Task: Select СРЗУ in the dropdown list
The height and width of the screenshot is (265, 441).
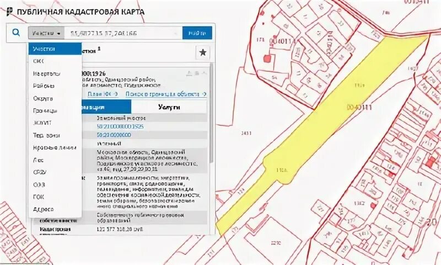Action: tap(55, 172)
